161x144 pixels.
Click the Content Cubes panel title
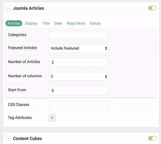pos(28,139)
